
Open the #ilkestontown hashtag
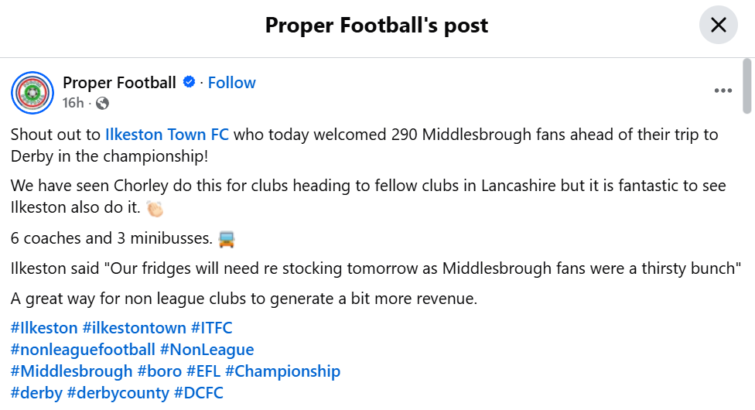point(134,328)
